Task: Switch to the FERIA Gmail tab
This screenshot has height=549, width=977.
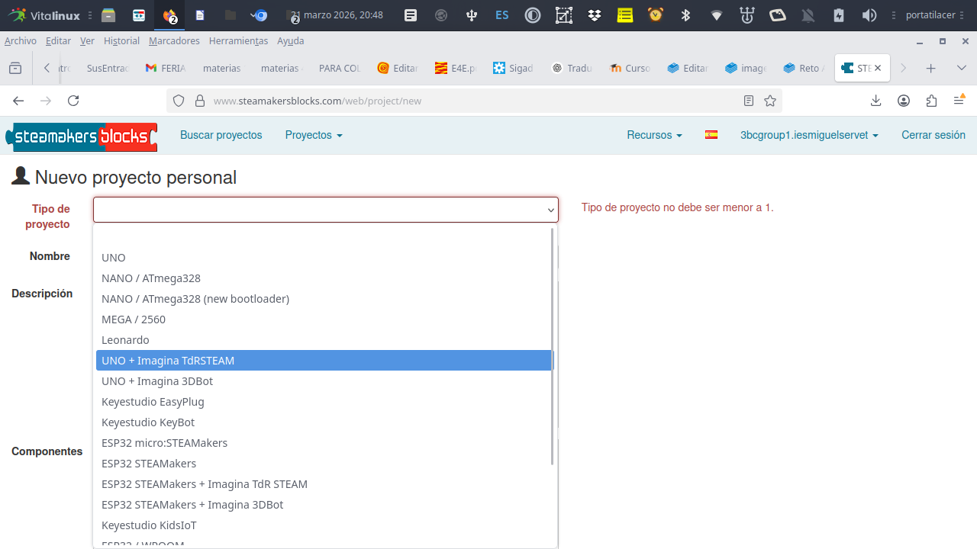Action: [x=166, y=68]
